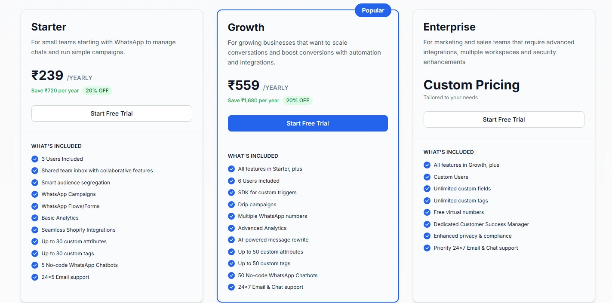Click the checkmark beside Custom Users
Image resolution: width=612 pixels, height=303 pixels.
click(427, 177)
